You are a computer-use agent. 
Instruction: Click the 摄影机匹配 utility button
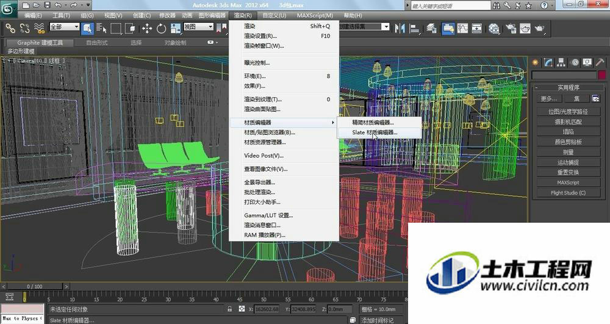[x=569, y=122]
